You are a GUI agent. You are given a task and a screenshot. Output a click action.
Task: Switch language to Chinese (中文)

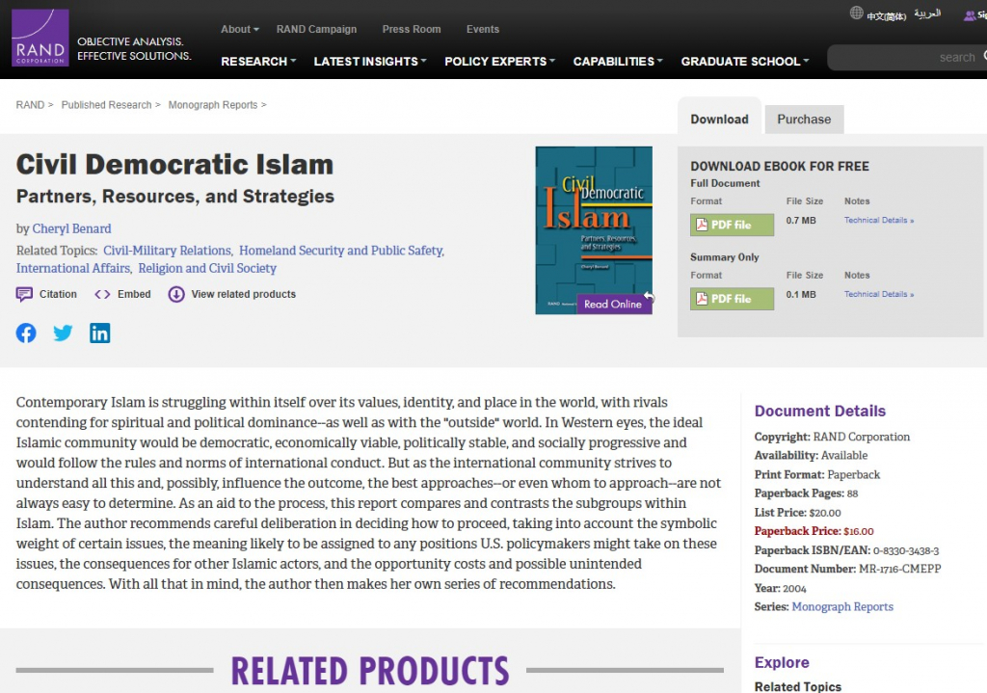coord(887,15)
